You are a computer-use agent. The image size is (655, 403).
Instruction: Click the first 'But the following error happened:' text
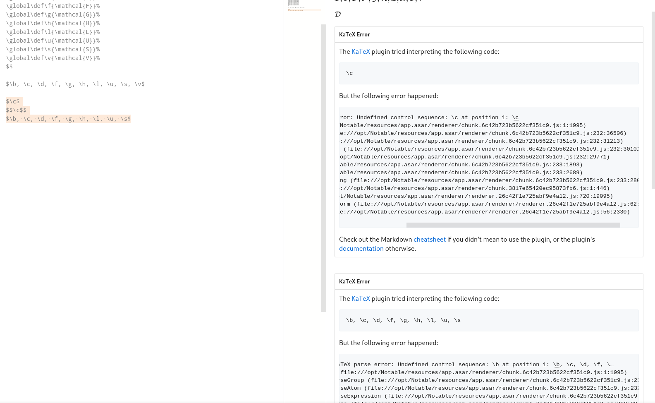click(388, 96)
